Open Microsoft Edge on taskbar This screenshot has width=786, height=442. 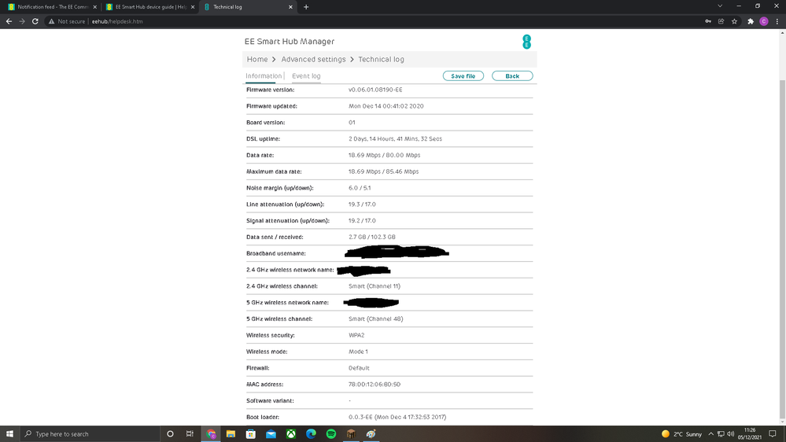point(311,434)
